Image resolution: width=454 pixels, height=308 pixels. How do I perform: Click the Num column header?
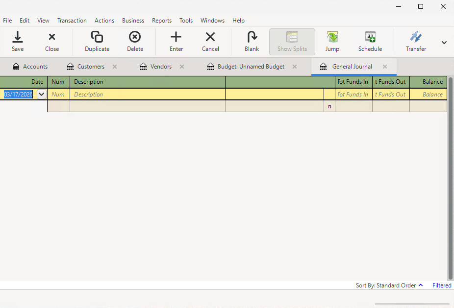pos(58,82)
